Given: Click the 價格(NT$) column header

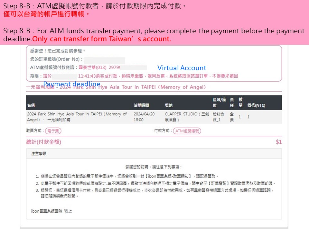Looking at the screenshot, I should 256,105.
